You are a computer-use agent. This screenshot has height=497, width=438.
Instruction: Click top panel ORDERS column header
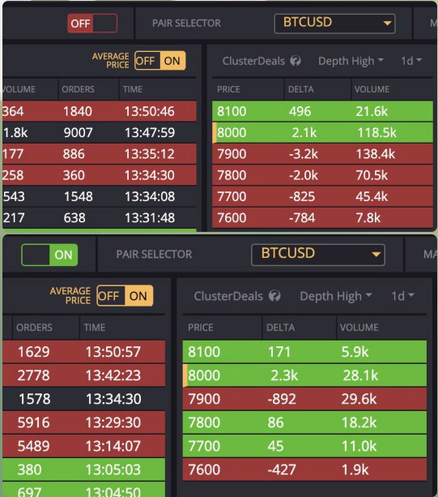coord(79,89)
